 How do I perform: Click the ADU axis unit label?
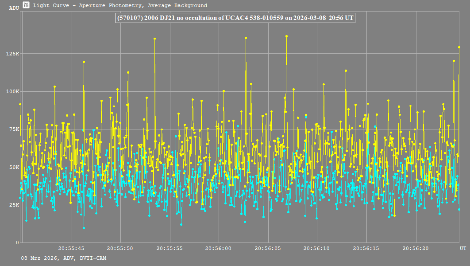(14, 8)
